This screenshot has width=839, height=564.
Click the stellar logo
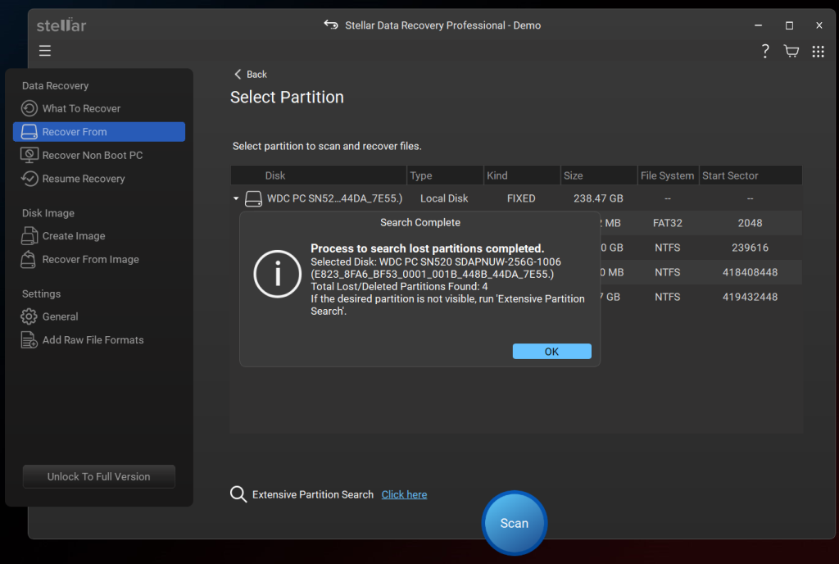(x=61, y=25)
